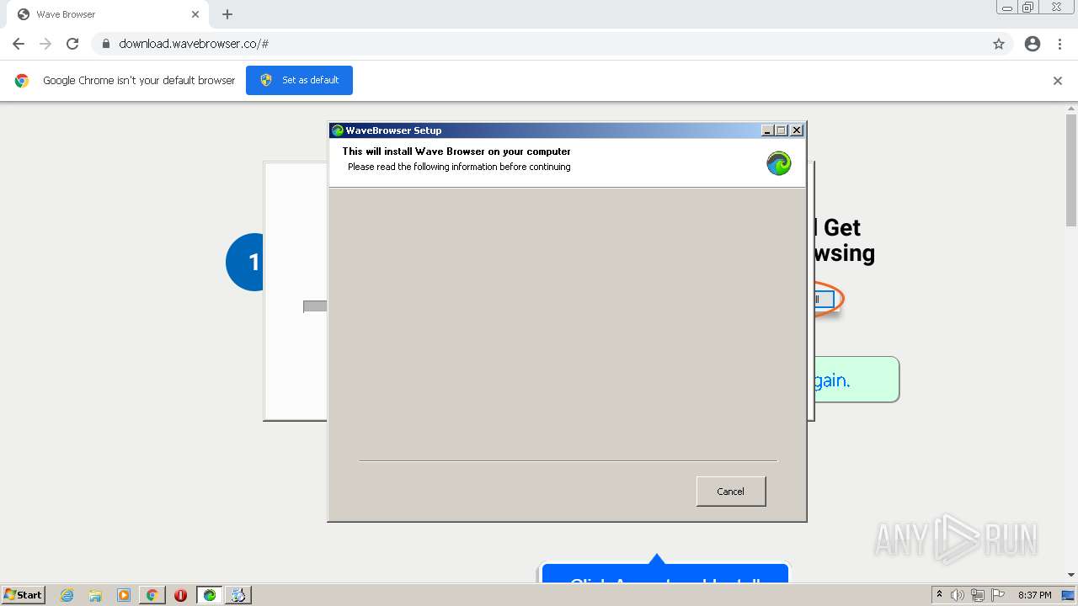
Task: Minimize the WaveBrowser Setup dialog
Action: (x=767, y=130)
